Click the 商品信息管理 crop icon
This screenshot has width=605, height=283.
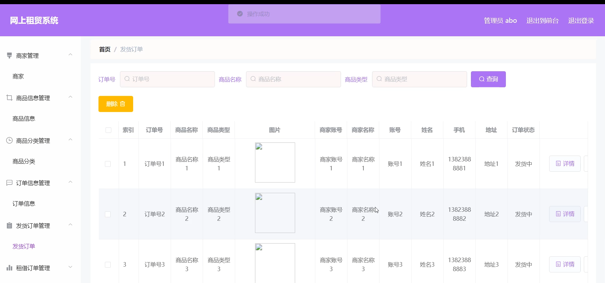click(9, 98)
